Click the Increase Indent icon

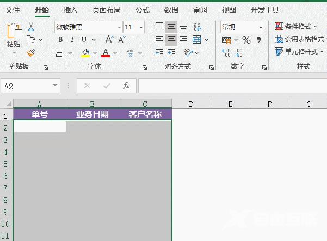[x=171, y=52]
